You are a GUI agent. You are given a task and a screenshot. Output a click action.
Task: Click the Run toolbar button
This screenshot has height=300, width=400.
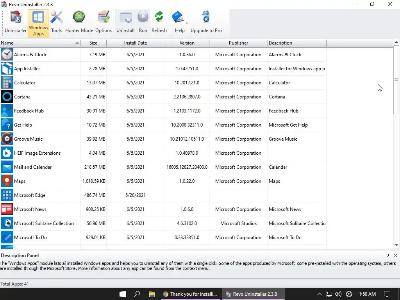tap(143, 23)
